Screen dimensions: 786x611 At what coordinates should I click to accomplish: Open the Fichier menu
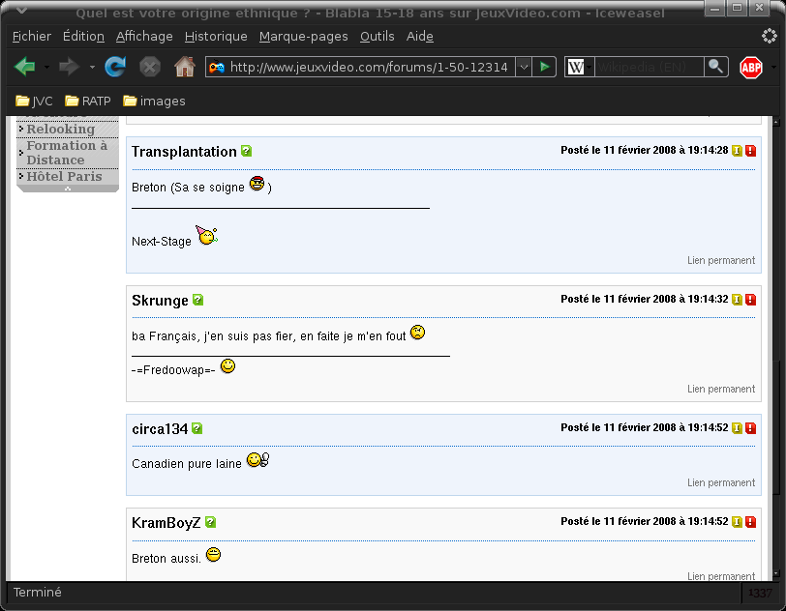coord(32,36)
